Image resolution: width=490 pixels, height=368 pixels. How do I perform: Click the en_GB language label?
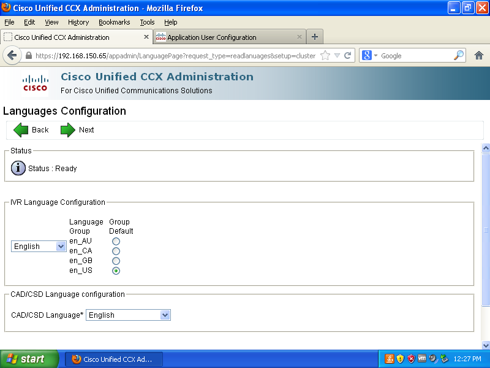81,261
